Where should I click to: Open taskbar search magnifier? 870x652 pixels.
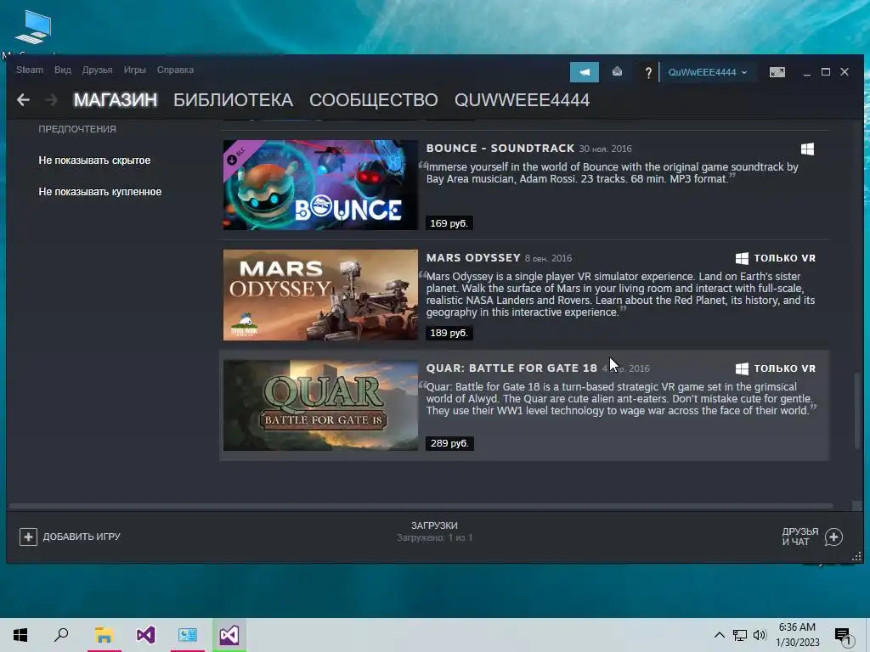tap(61, 635)
